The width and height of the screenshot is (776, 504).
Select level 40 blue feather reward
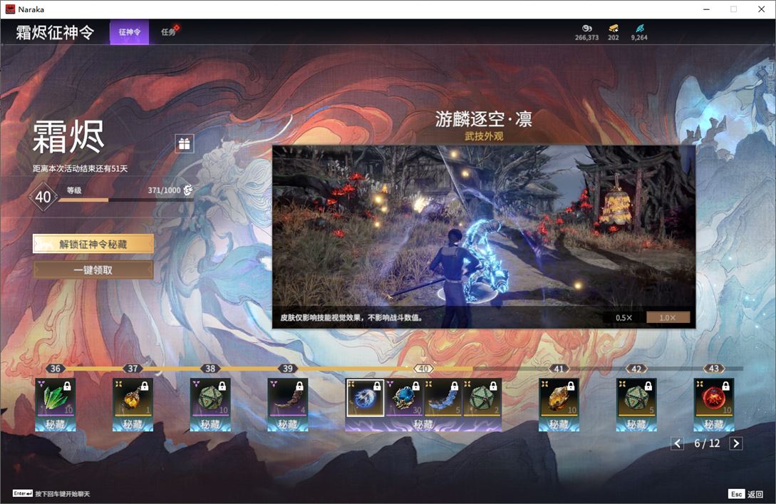(443, 398)
